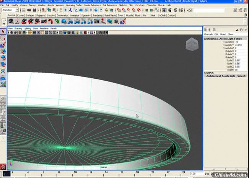
Task: Select the arrow Select tool in toolbox
Action: point(3,31)
